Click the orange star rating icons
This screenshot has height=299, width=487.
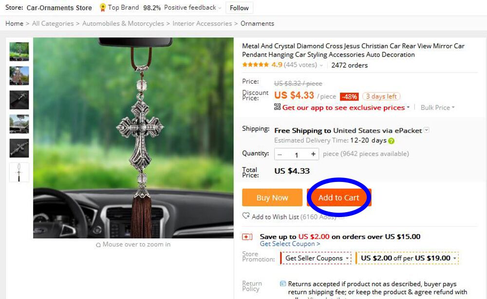tap(255, 65)
